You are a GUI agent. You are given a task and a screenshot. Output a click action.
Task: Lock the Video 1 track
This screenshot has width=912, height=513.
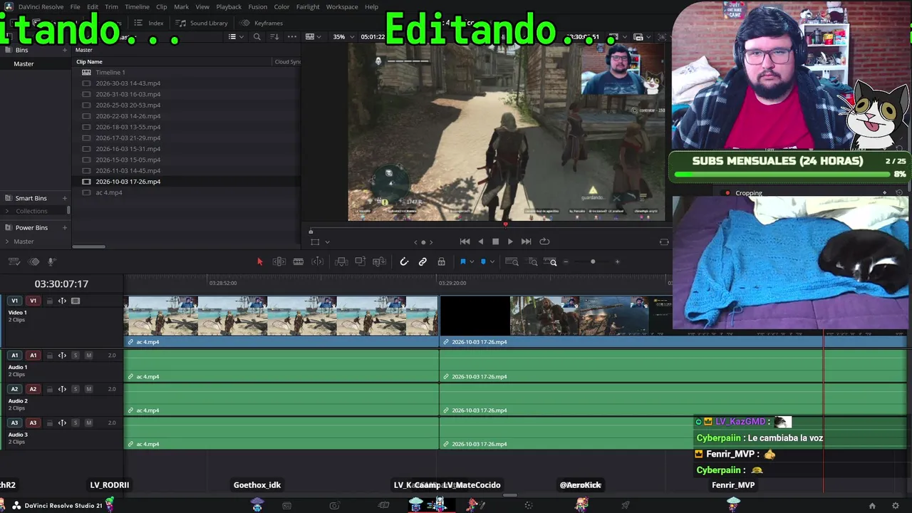(x=50, y=301)
